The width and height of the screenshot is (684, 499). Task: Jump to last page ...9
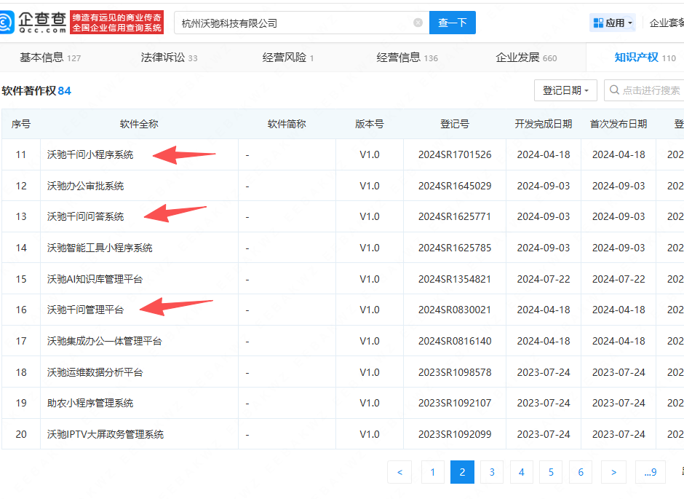coord(651,472)
